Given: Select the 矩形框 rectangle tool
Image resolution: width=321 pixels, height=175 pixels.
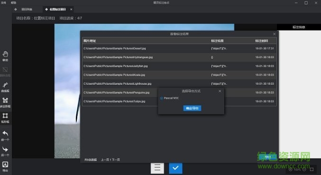Looking at the screenshot, I should (x=5, y=118).
